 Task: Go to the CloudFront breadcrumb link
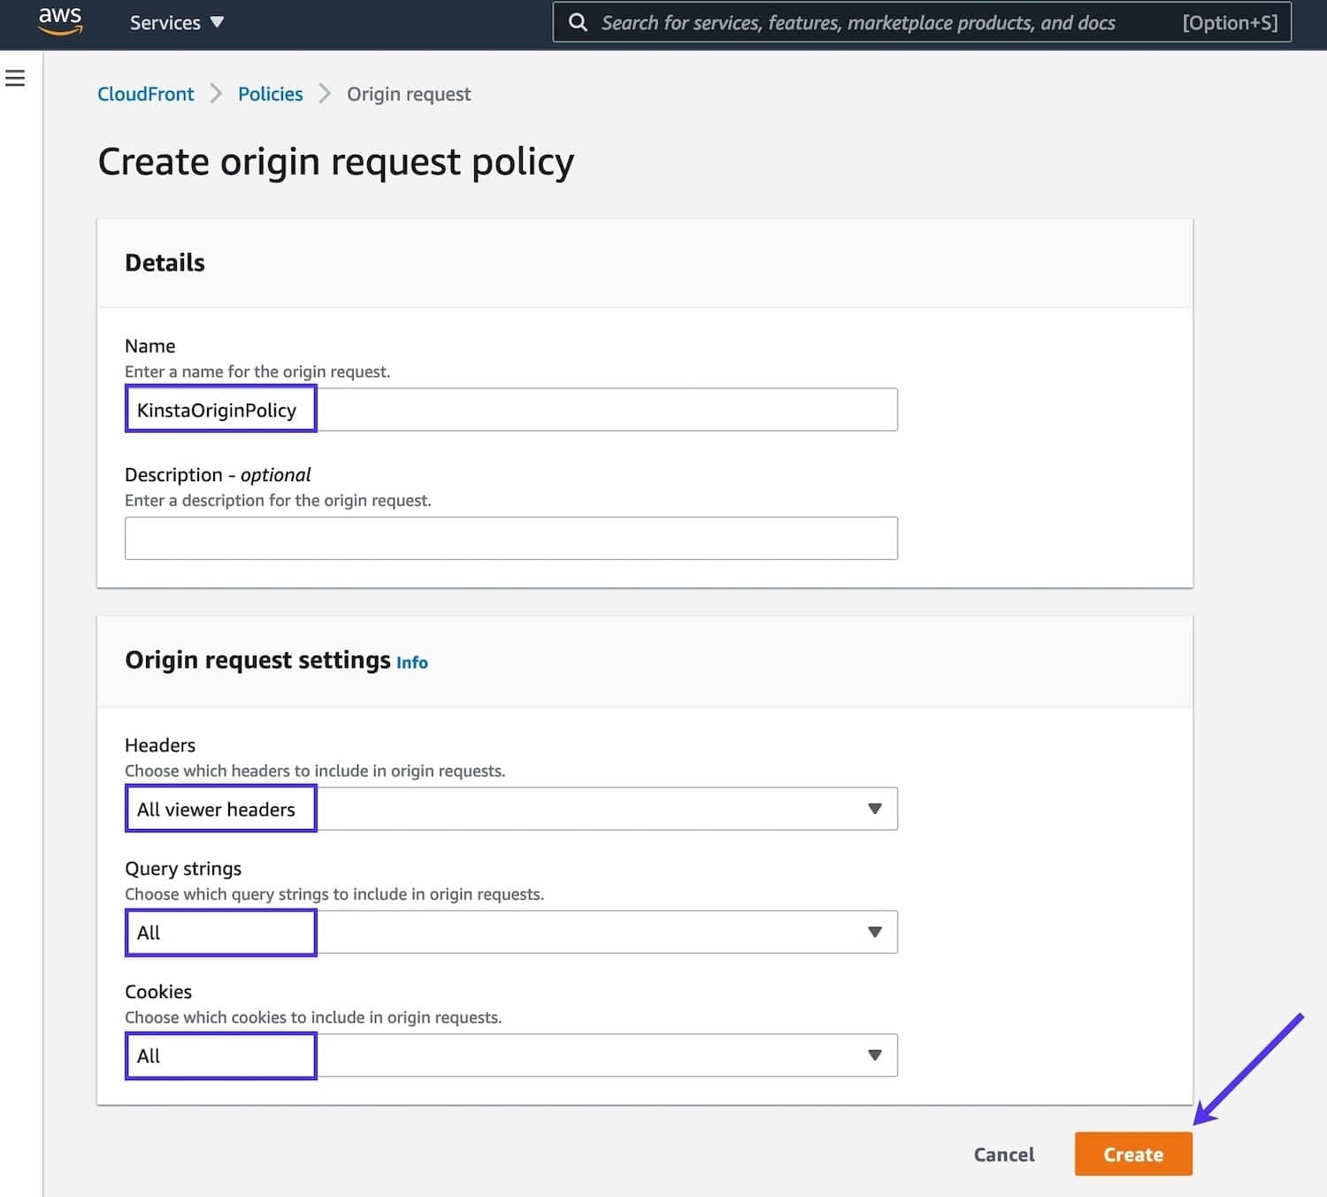[x=145, y=94]
